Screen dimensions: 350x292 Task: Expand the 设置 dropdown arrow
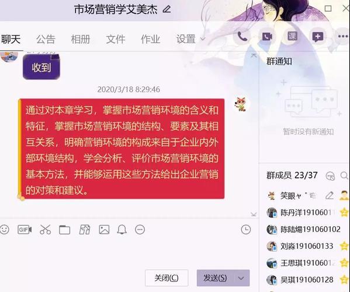click(203, 39)
